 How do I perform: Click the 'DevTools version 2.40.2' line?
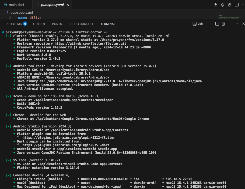(x=38, y=59)
